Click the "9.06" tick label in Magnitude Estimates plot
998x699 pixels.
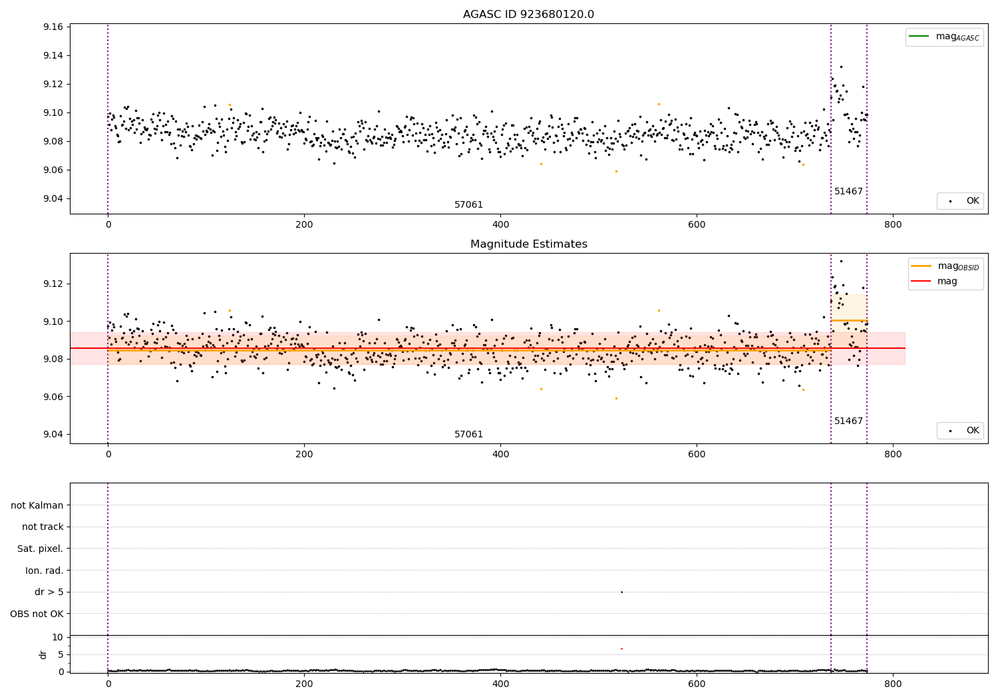point(53,397)
